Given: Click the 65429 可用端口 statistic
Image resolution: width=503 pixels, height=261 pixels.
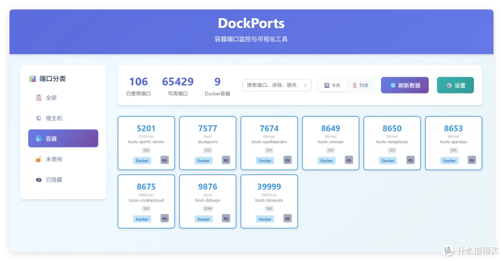Looking at the screenshot, I should click(x=178, y=86).
